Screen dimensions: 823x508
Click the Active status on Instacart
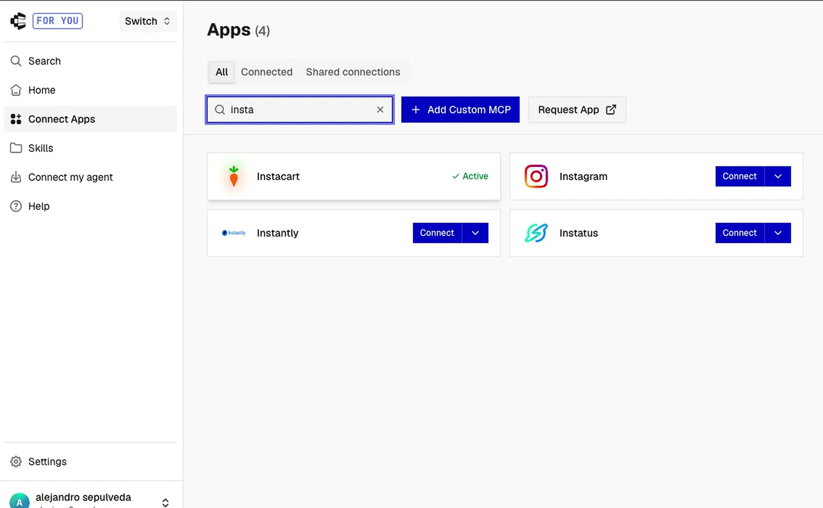click(x=470, y=176)
